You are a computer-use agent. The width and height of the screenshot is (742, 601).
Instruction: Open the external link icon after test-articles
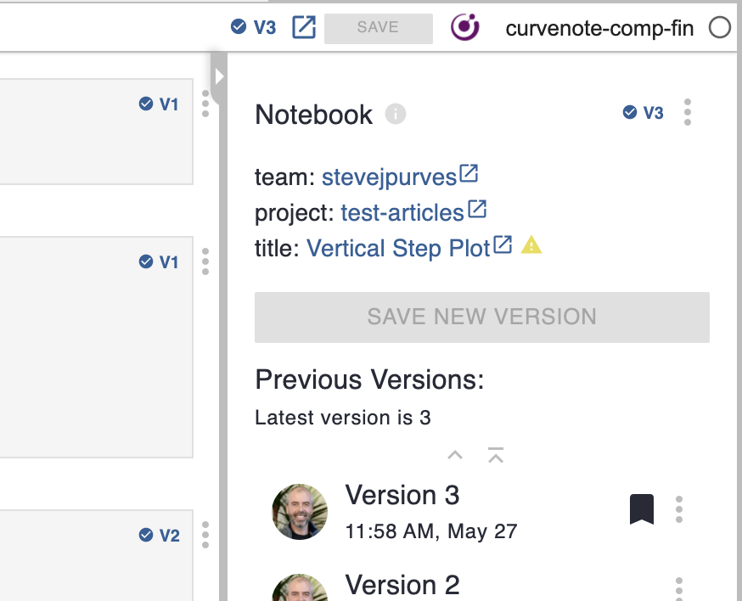(x=477, y=209)
